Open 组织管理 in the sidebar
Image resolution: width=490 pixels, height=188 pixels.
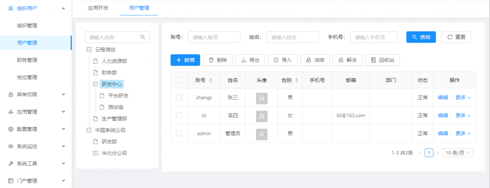27,26
